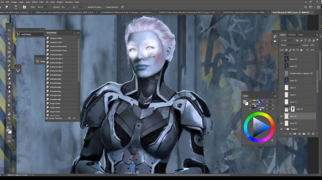Add a layer mask from Layers panel
Image resolution: width=322 pixels, height=180 pixels.
pos(295,134)
